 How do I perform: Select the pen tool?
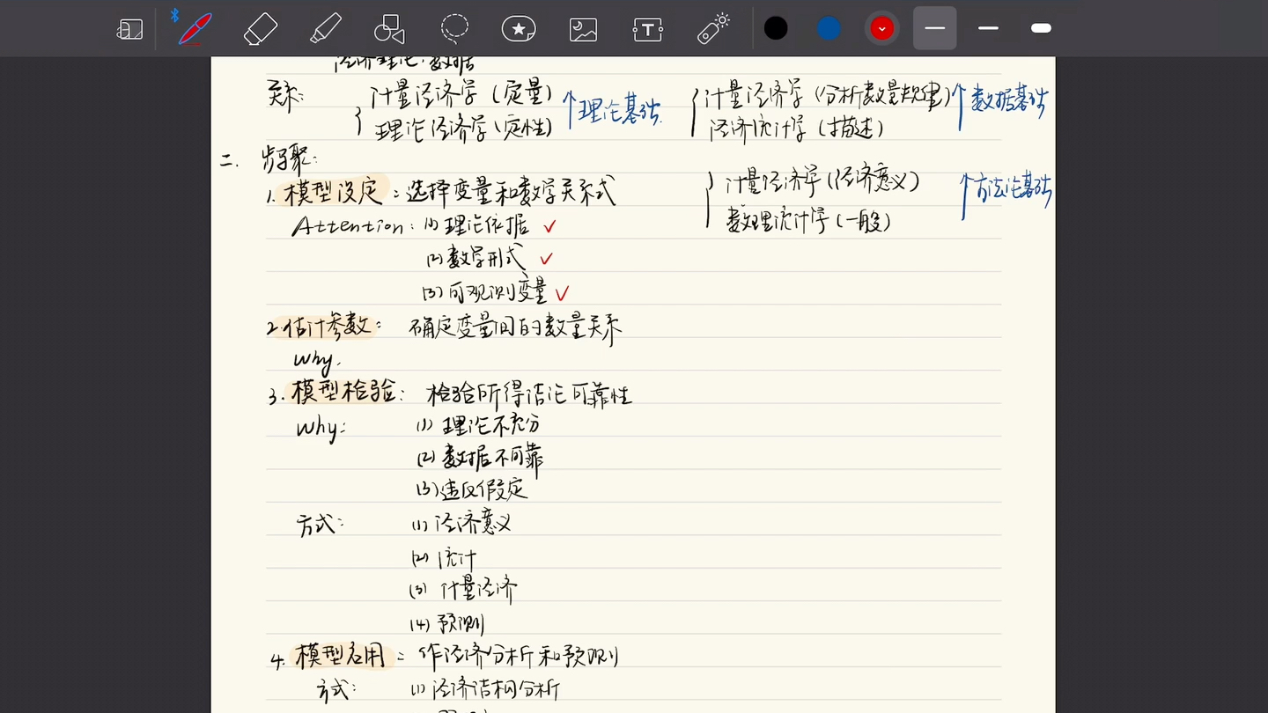(194, 28)
